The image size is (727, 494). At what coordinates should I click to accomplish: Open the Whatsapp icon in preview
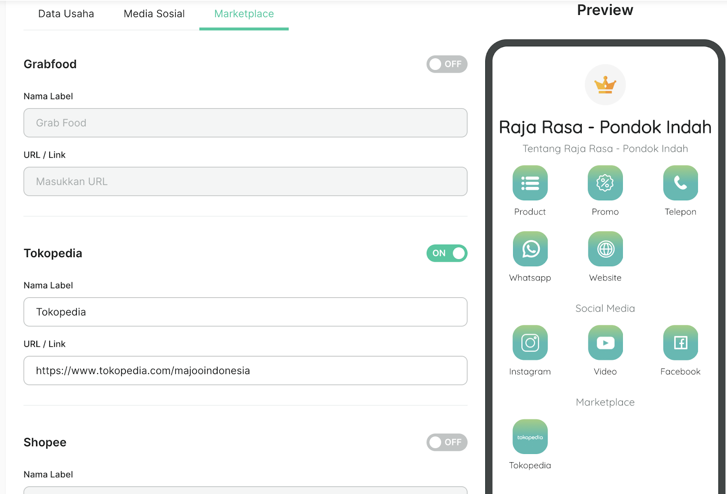[530, 249]
